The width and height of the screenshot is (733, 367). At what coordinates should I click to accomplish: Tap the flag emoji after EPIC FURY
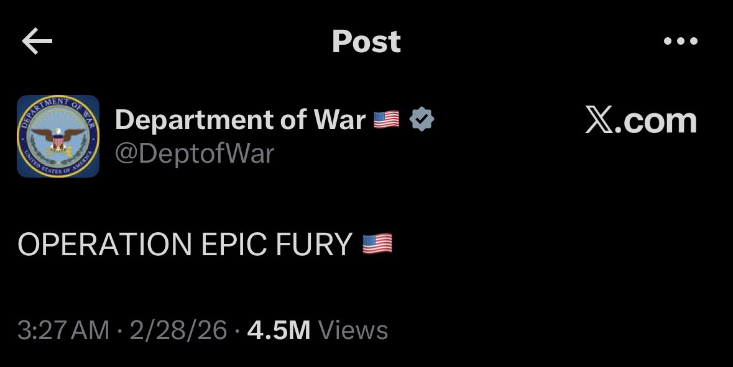point(377,243)
